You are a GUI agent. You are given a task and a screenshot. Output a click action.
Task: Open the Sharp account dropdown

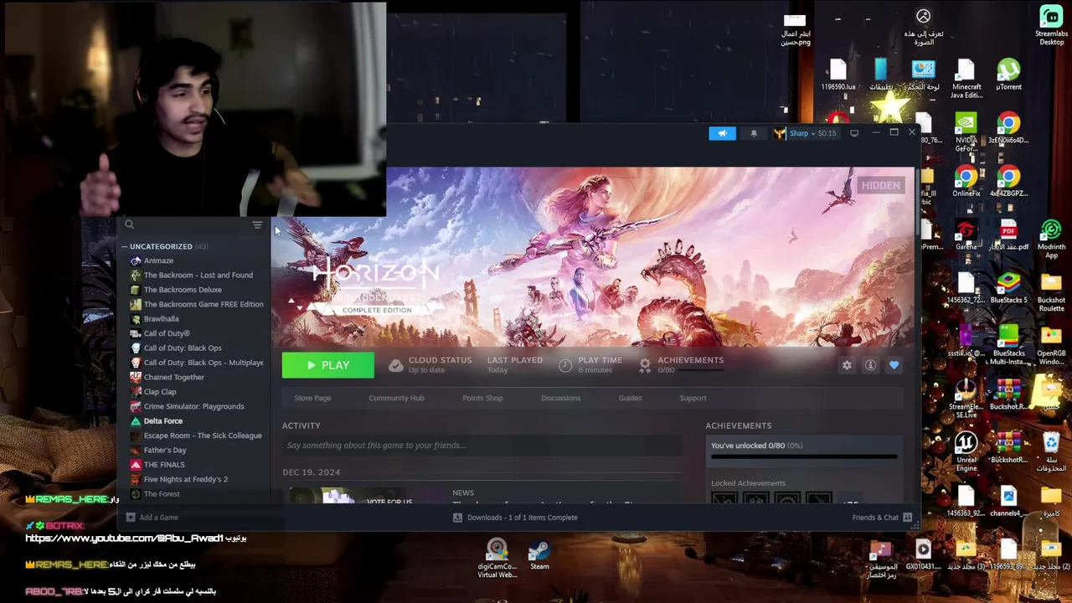[x=805, y=133]
